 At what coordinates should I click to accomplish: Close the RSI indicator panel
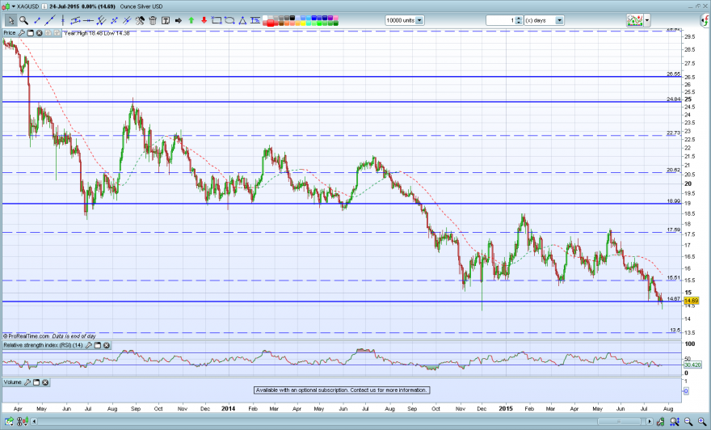click(107, 346)
